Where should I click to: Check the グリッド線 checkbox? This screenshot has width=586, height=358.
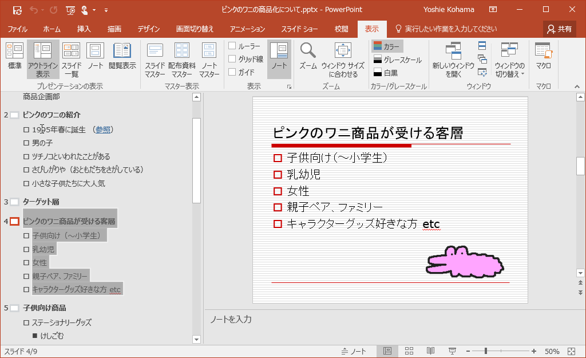(232, 59)
